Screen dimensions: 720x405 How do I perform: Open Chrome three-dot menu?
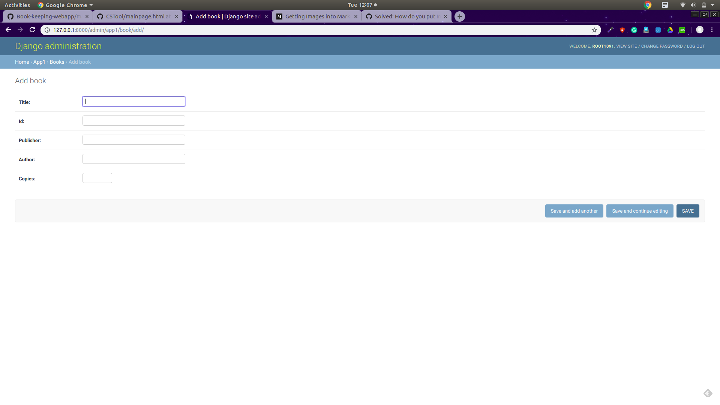point(712,30)
